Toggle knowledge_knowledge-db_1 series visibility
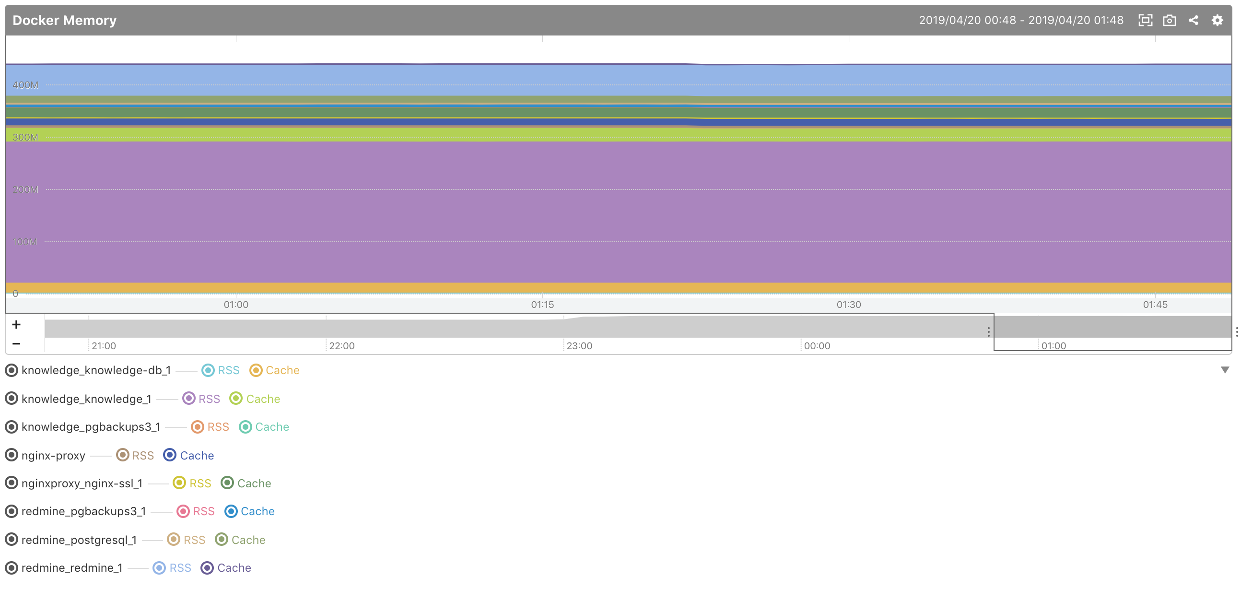 click(12, 370)
